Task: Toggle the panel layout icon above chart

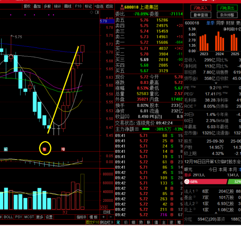Action: pyautogui.click(x=97, y=12)
